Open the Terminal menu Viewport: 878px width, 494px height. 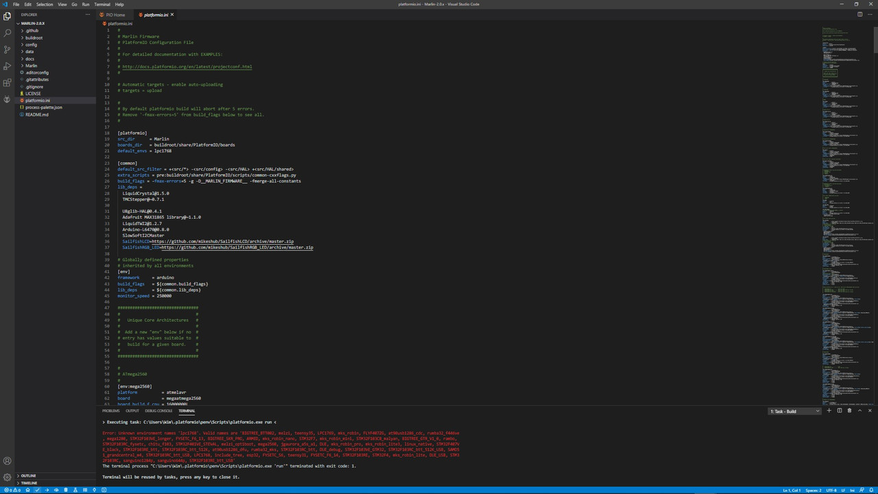(102, 4)
